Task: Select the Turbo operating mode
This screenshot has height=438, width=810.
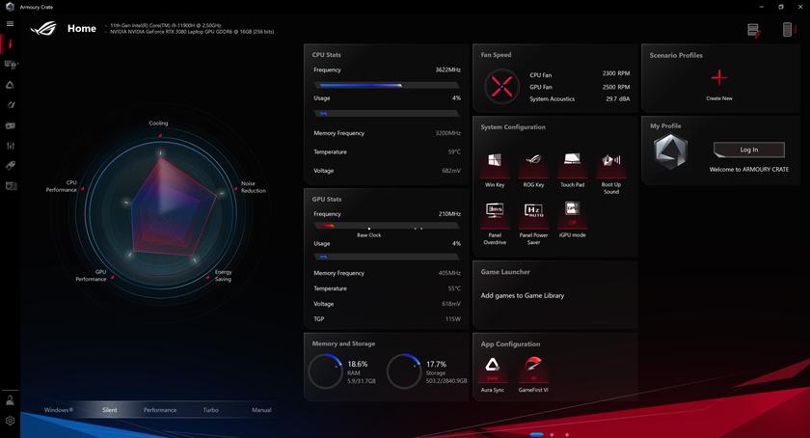Action: 210,410
